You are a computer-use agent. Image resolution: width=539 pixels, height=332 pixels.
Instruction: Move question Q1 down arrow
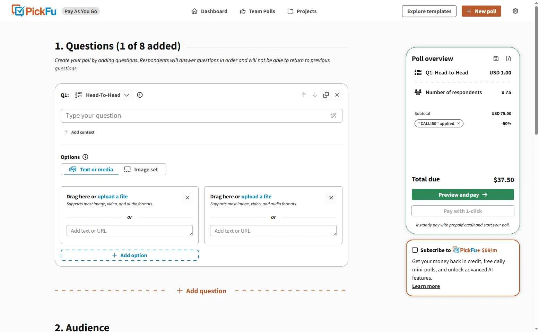[315, 95]
